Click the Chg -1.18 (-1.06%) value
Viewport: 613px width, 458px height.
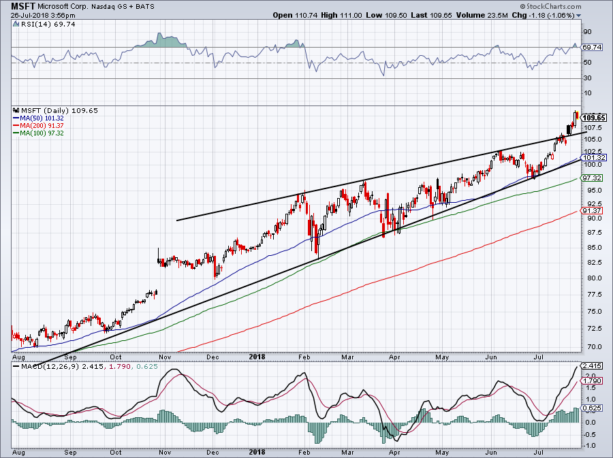543,16
